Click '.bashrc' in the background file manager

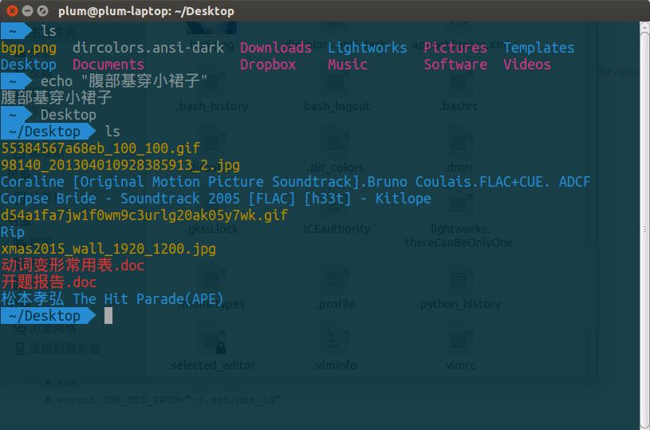point(459,106)
